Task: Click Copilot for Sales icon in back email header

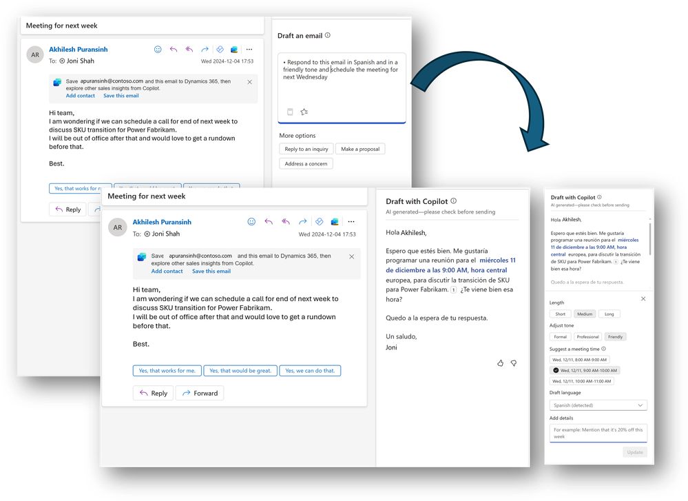Action: pyautogui.click(x=234, y=49)
